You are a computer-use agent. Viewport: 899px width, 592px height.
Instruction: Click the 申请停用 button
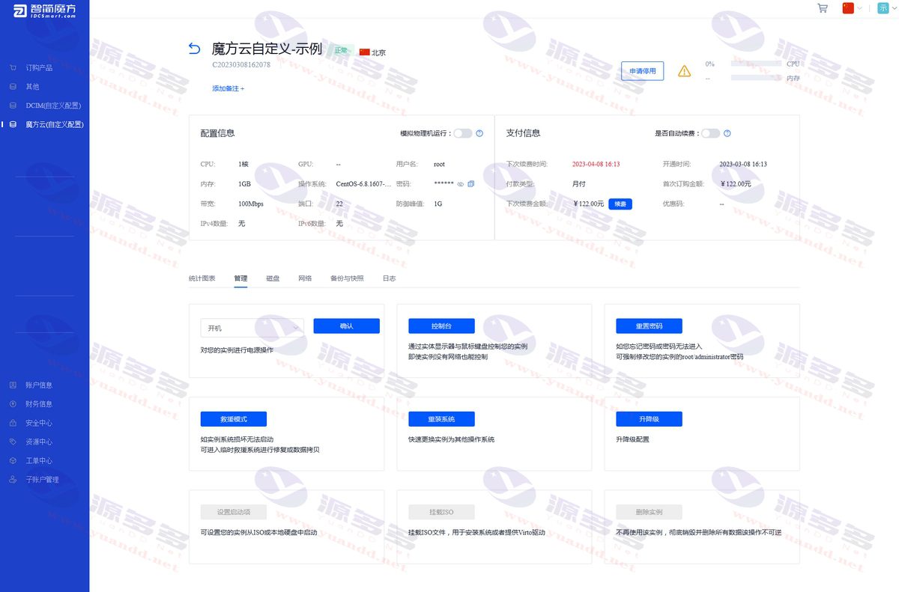click(x=642, y=71)
